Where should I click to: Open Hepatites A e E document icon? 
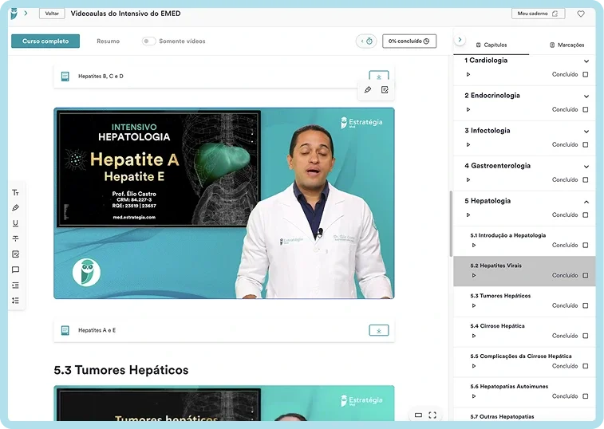point(65,330)
